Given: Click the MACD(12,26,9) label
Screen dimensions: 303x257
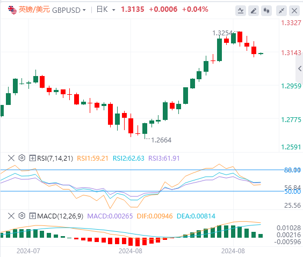Looking at the screenshot, I should 60,216.
